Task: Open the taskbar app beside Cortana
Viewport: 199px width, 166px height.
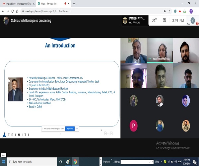Action: [68, 162]
